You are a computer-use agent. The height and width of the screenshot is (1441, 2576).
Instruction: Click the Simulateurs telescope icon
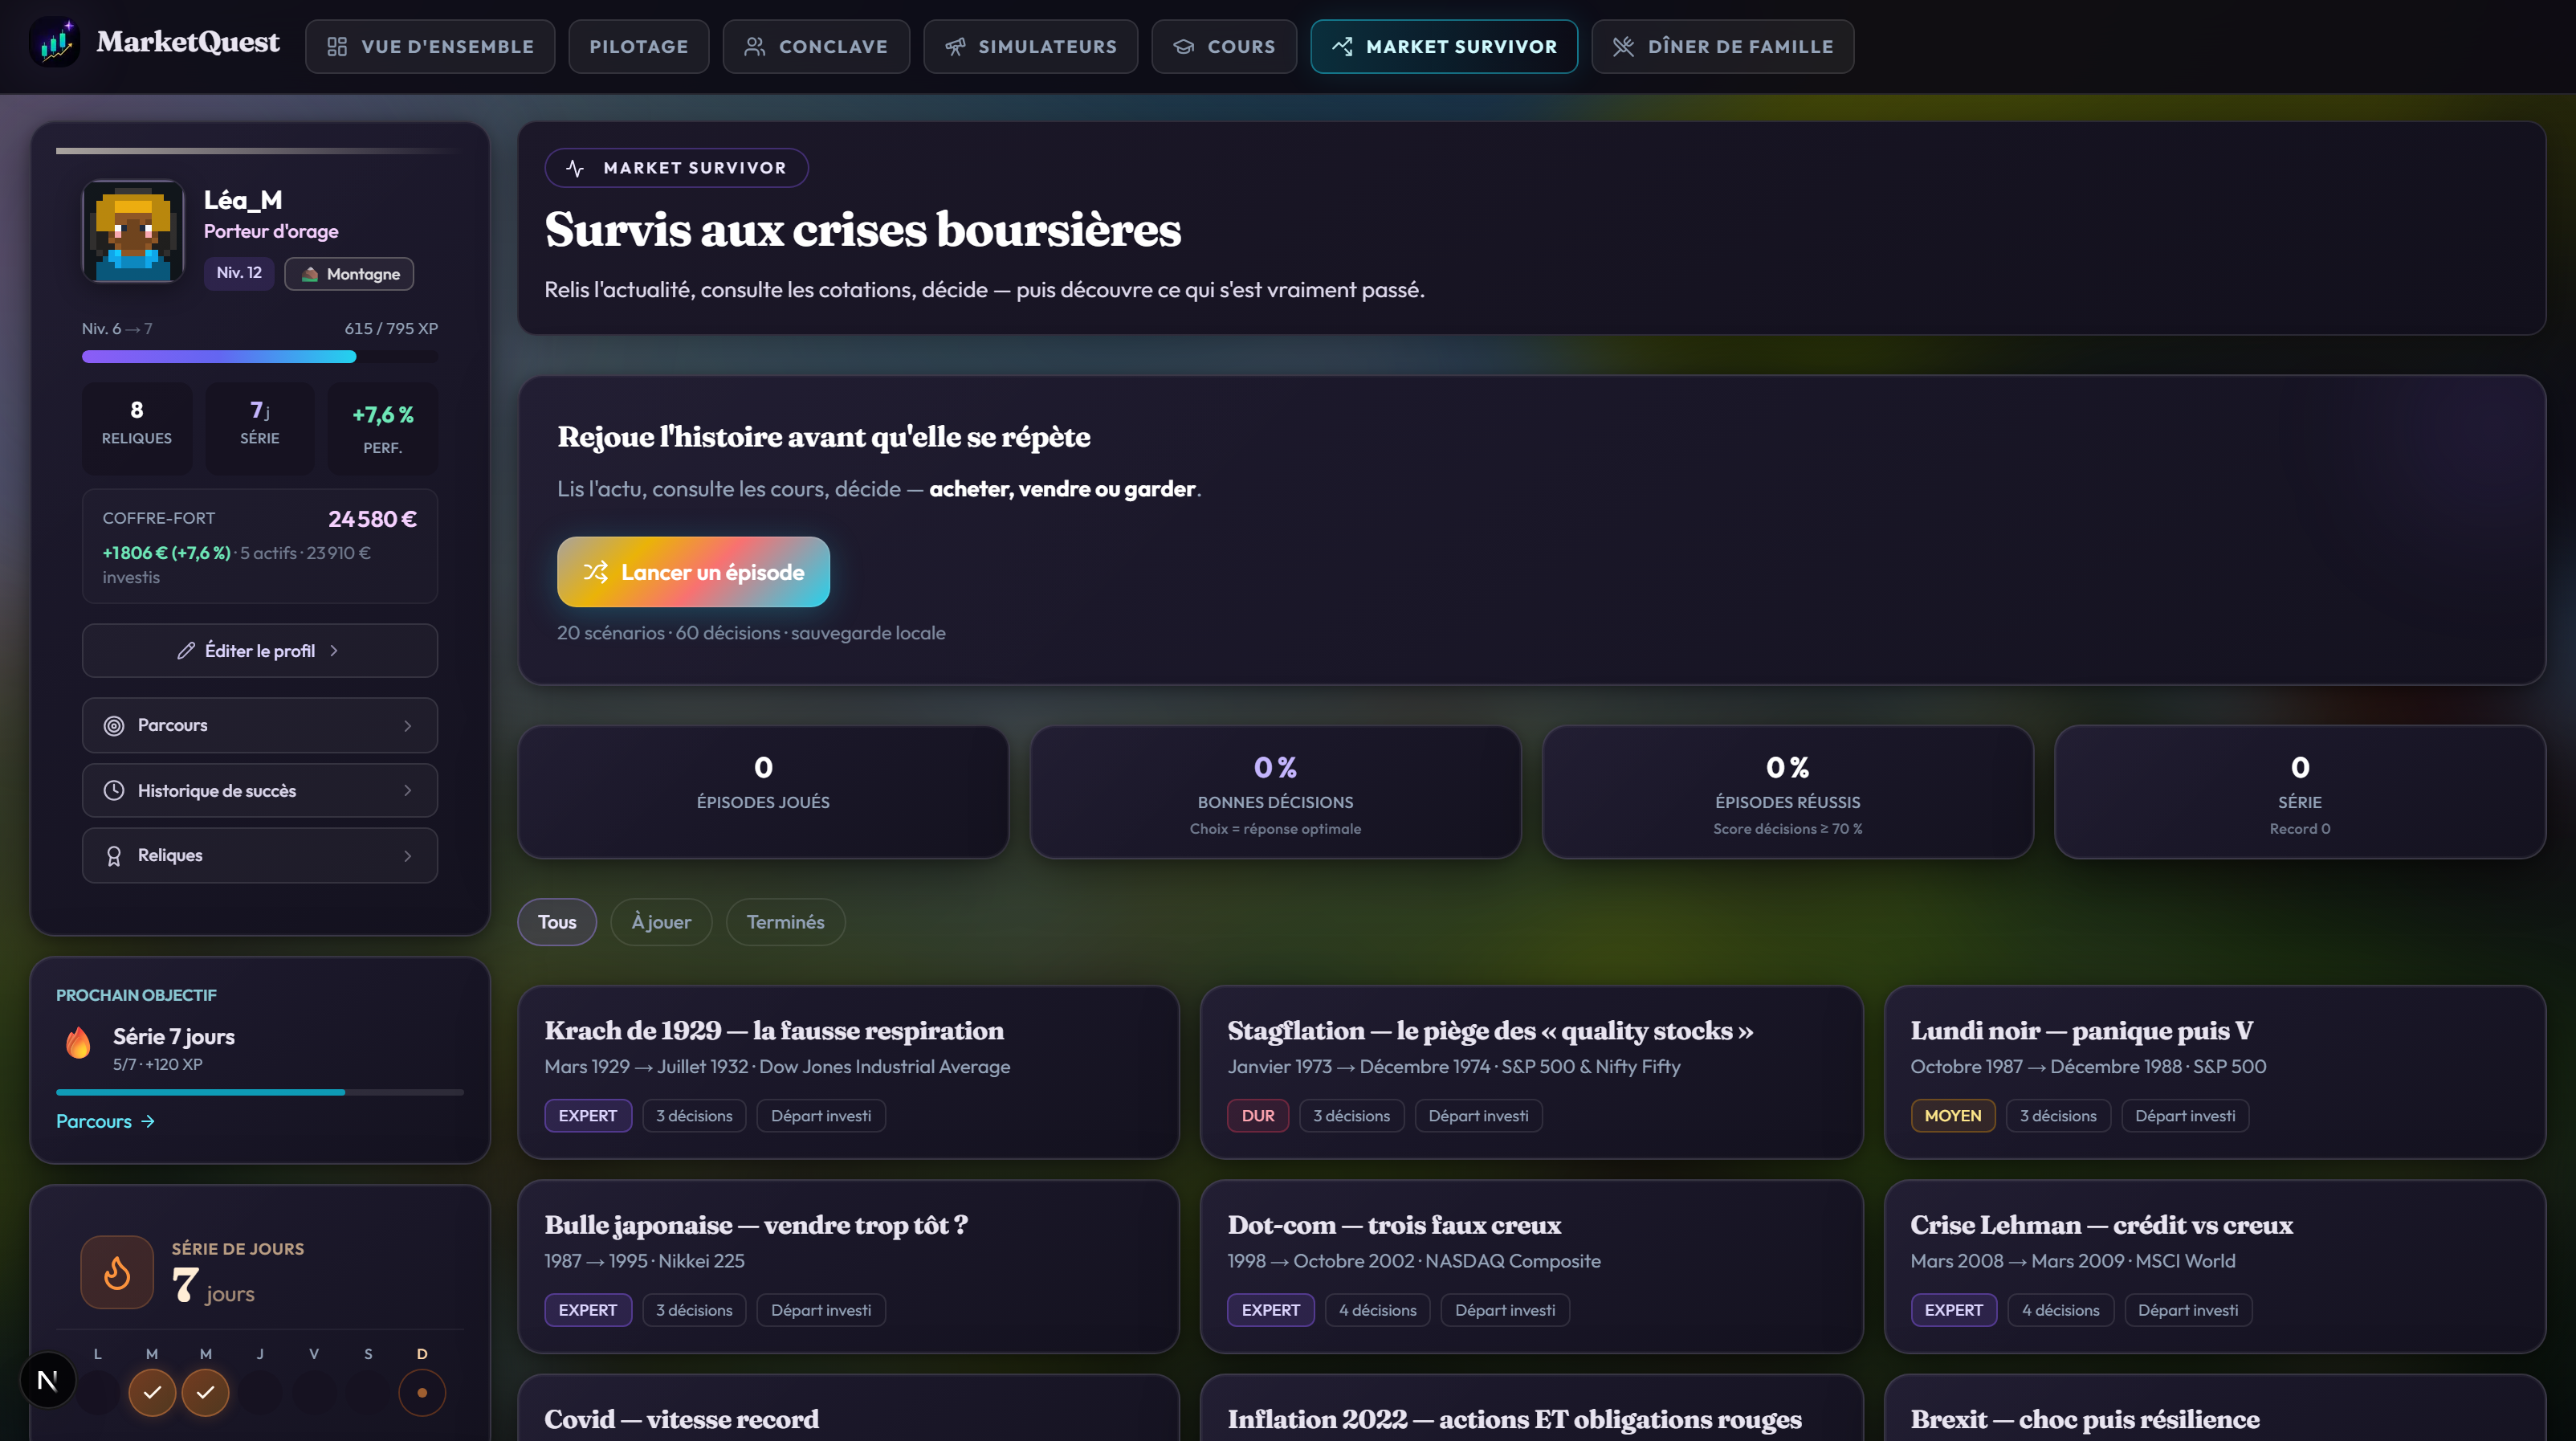[x=955, y=47]
